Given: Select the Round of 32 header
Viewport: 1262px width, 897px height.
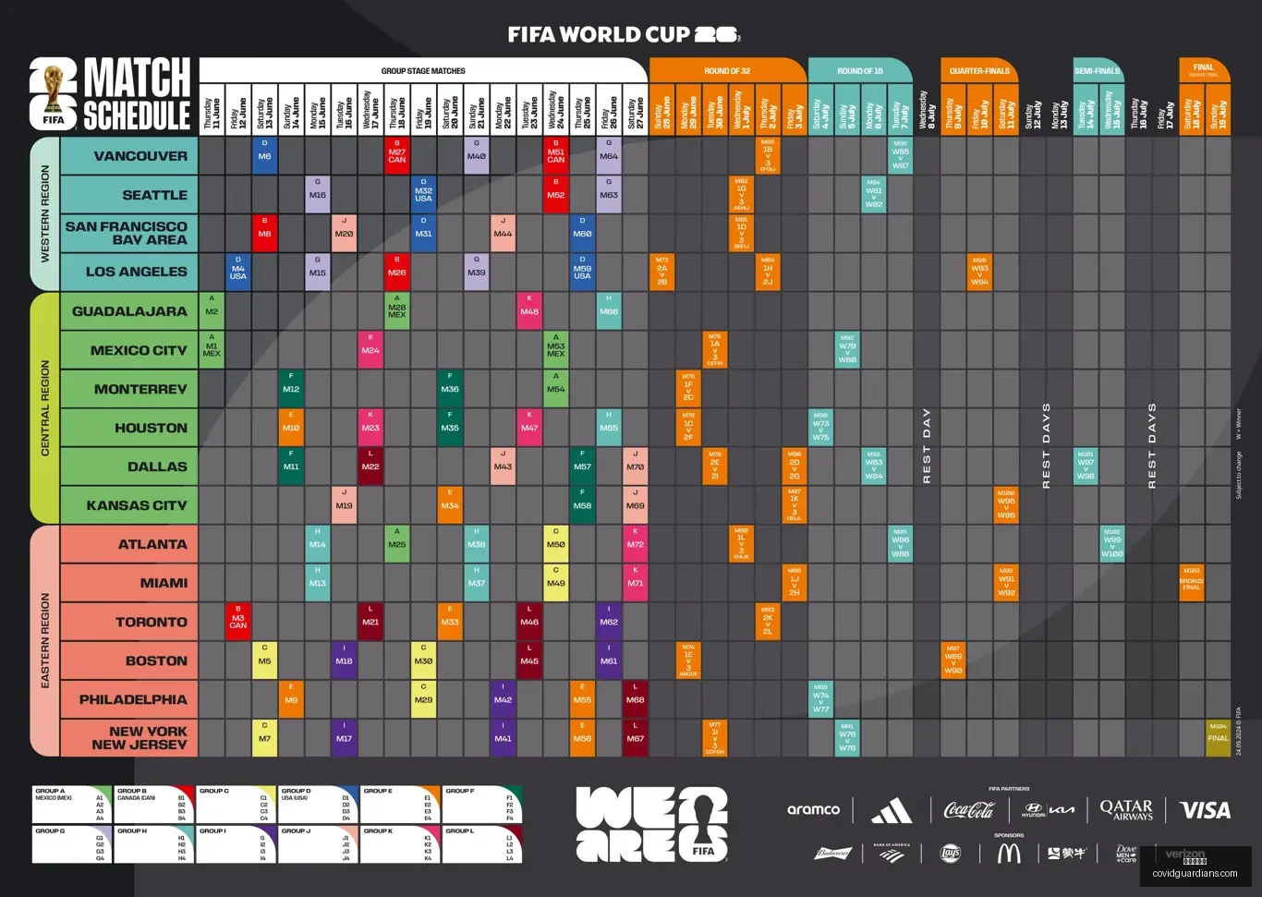Looking at the screenshot, I should 727,70.
